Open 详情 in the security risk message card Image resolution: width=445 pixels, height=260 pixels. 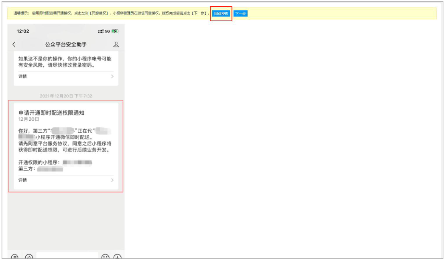[x=23, y=76]
